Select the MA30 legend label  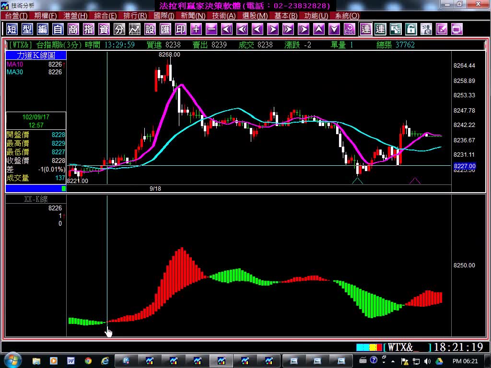tap(15, 72)
